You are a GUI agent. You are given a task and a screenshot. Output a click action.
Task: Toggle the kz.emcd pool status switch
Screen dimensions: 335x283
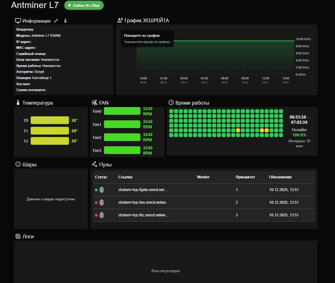[102, 215]
